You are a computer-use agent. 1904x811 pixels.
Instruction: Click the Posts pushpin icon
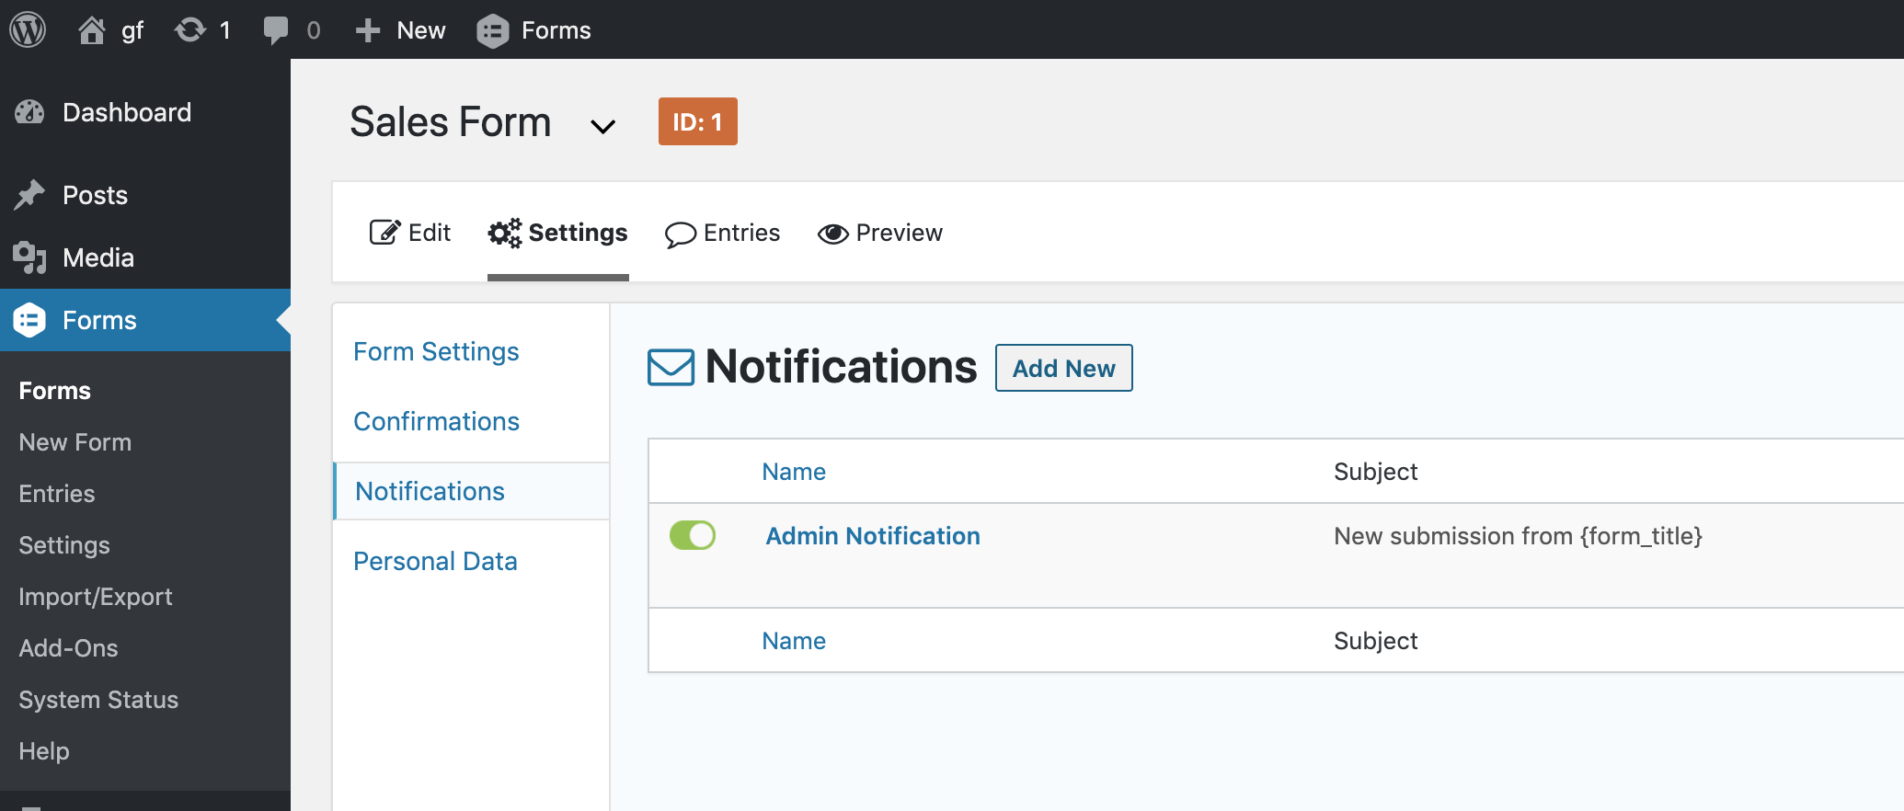(x=29, y=195)
